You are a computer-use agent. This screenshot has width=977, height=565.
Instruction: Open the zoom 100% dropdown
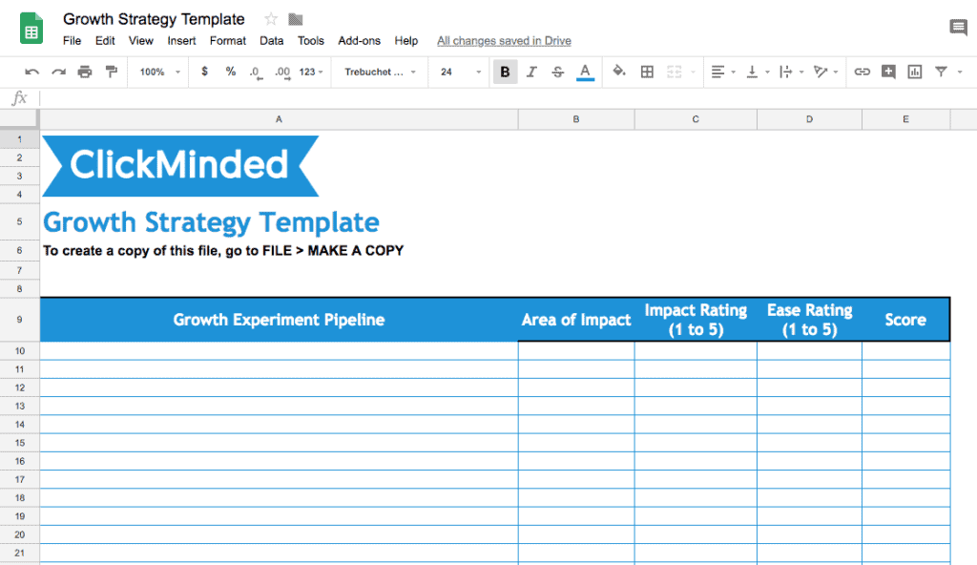(x=159, y=72)
